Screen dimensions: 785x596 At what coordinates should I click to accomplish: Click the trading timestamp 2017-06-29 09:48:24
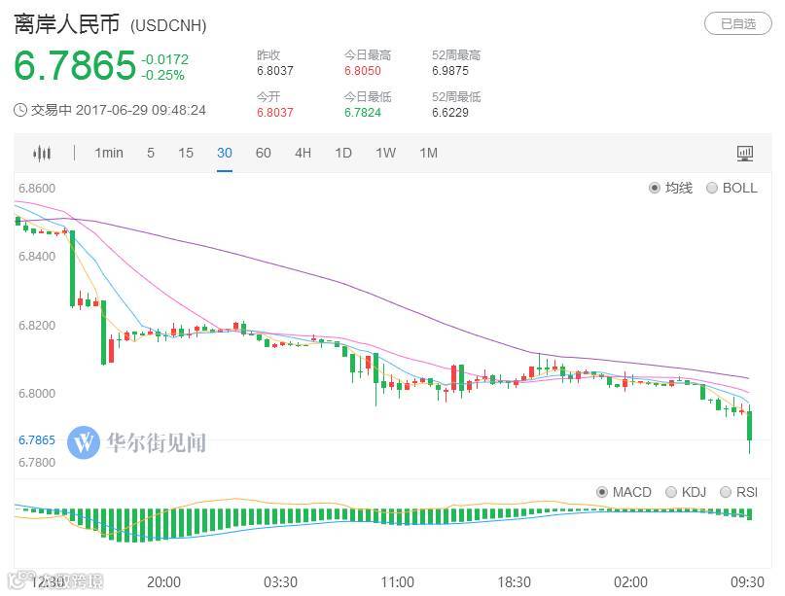click(x=141, y=110)
